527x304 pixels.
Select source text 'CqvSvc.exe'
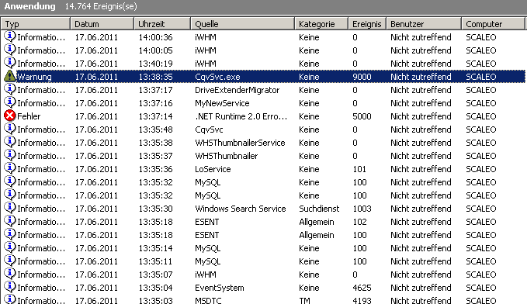coord(217,77)
